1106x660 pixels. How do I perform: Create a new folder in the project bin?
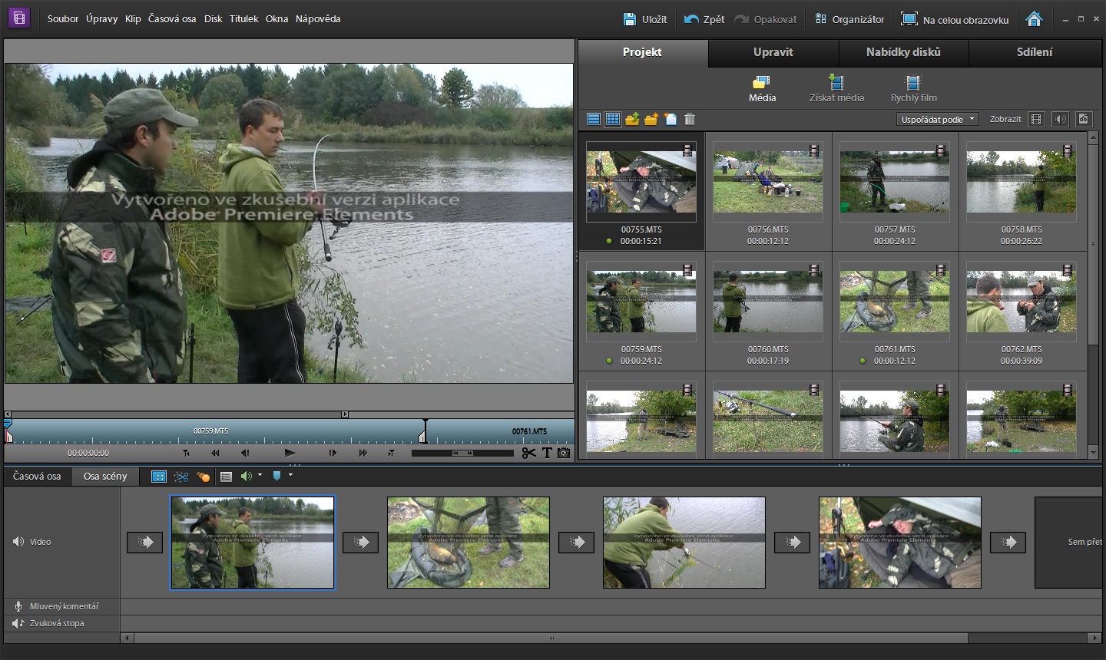(651, 119)
